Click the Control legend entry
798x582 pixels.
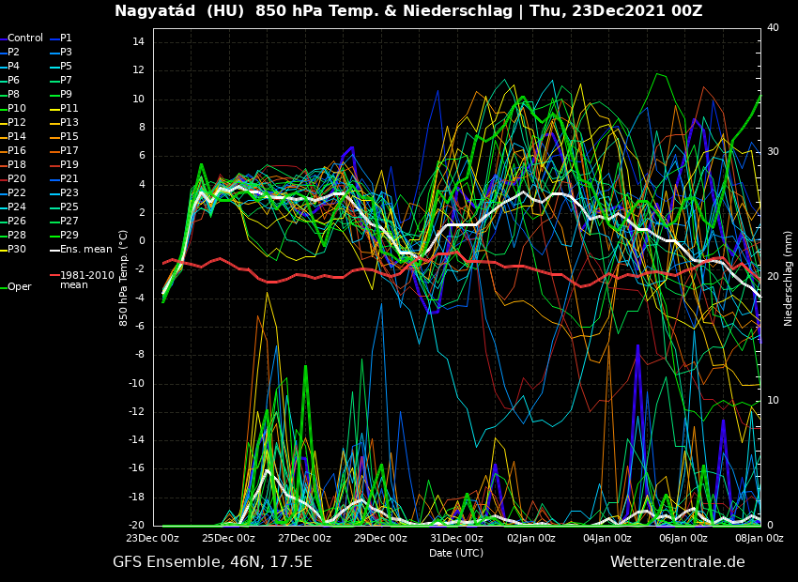pyautogui.click(x=24, y=38)
